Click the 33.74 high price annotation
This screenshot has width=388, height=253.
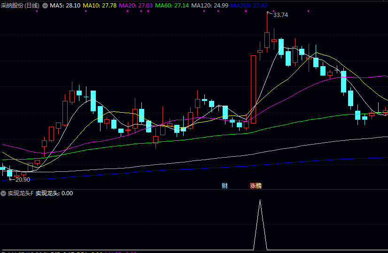click(x=280, y=15)
